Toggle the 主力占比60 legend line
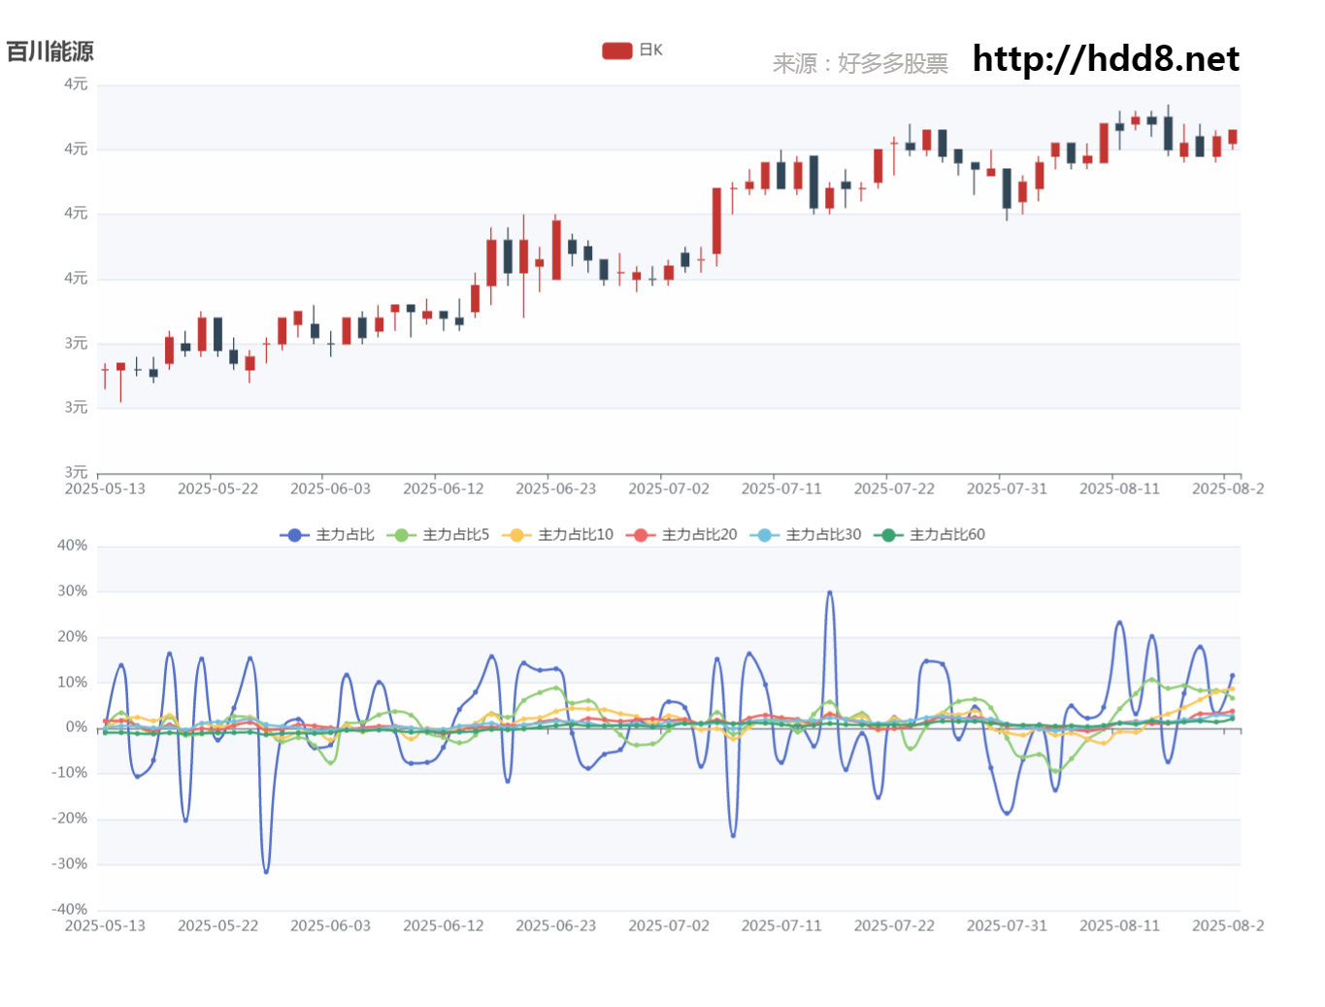This screenshot has width=1325, height=1007. [929, 535]
